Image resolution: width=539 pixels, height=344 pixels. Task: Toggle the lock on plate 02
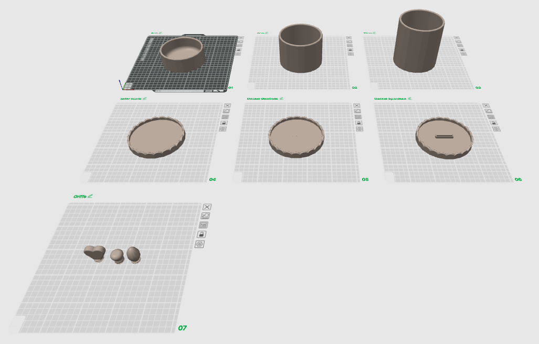tap(350, 50)
